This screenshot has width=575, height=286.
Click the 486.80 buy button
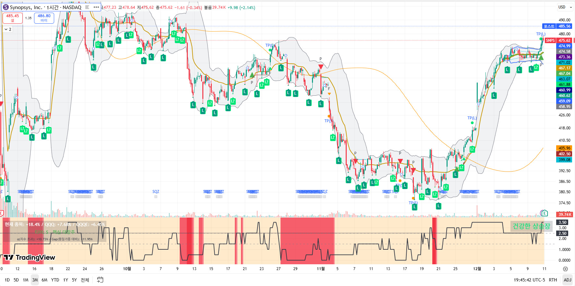coord(44,18)
